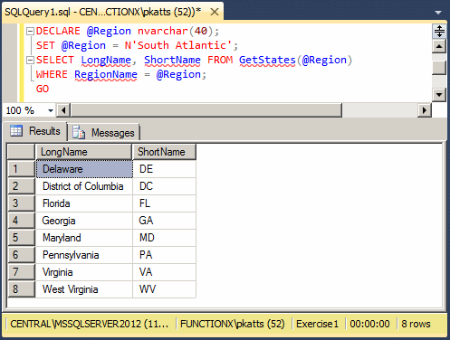Click the editor vertical scroll down arrow
The width and height of the screenshot is (450, 340).
tap(439, 95)
